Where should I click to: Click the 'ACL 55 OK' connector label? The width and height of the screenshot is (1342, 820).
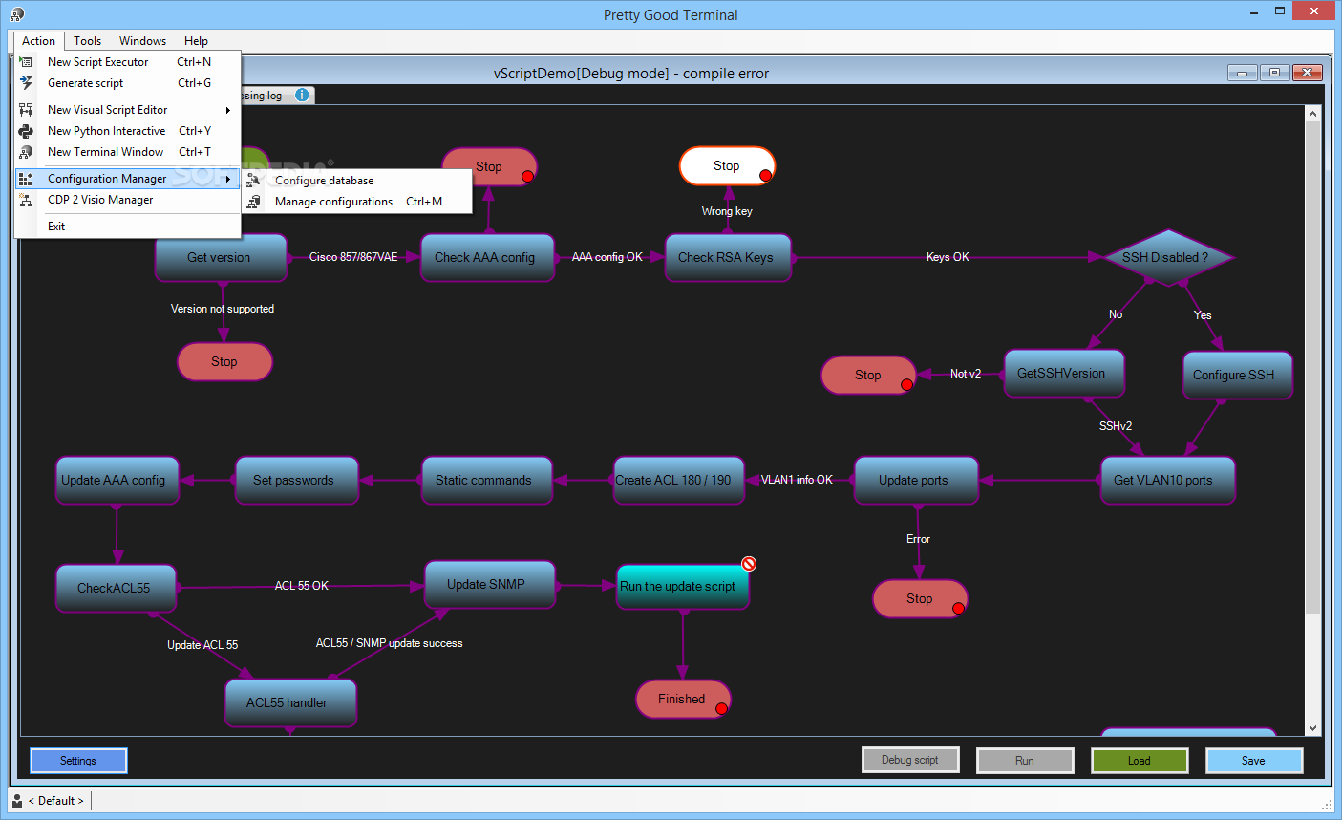click(x=301, y=586)
